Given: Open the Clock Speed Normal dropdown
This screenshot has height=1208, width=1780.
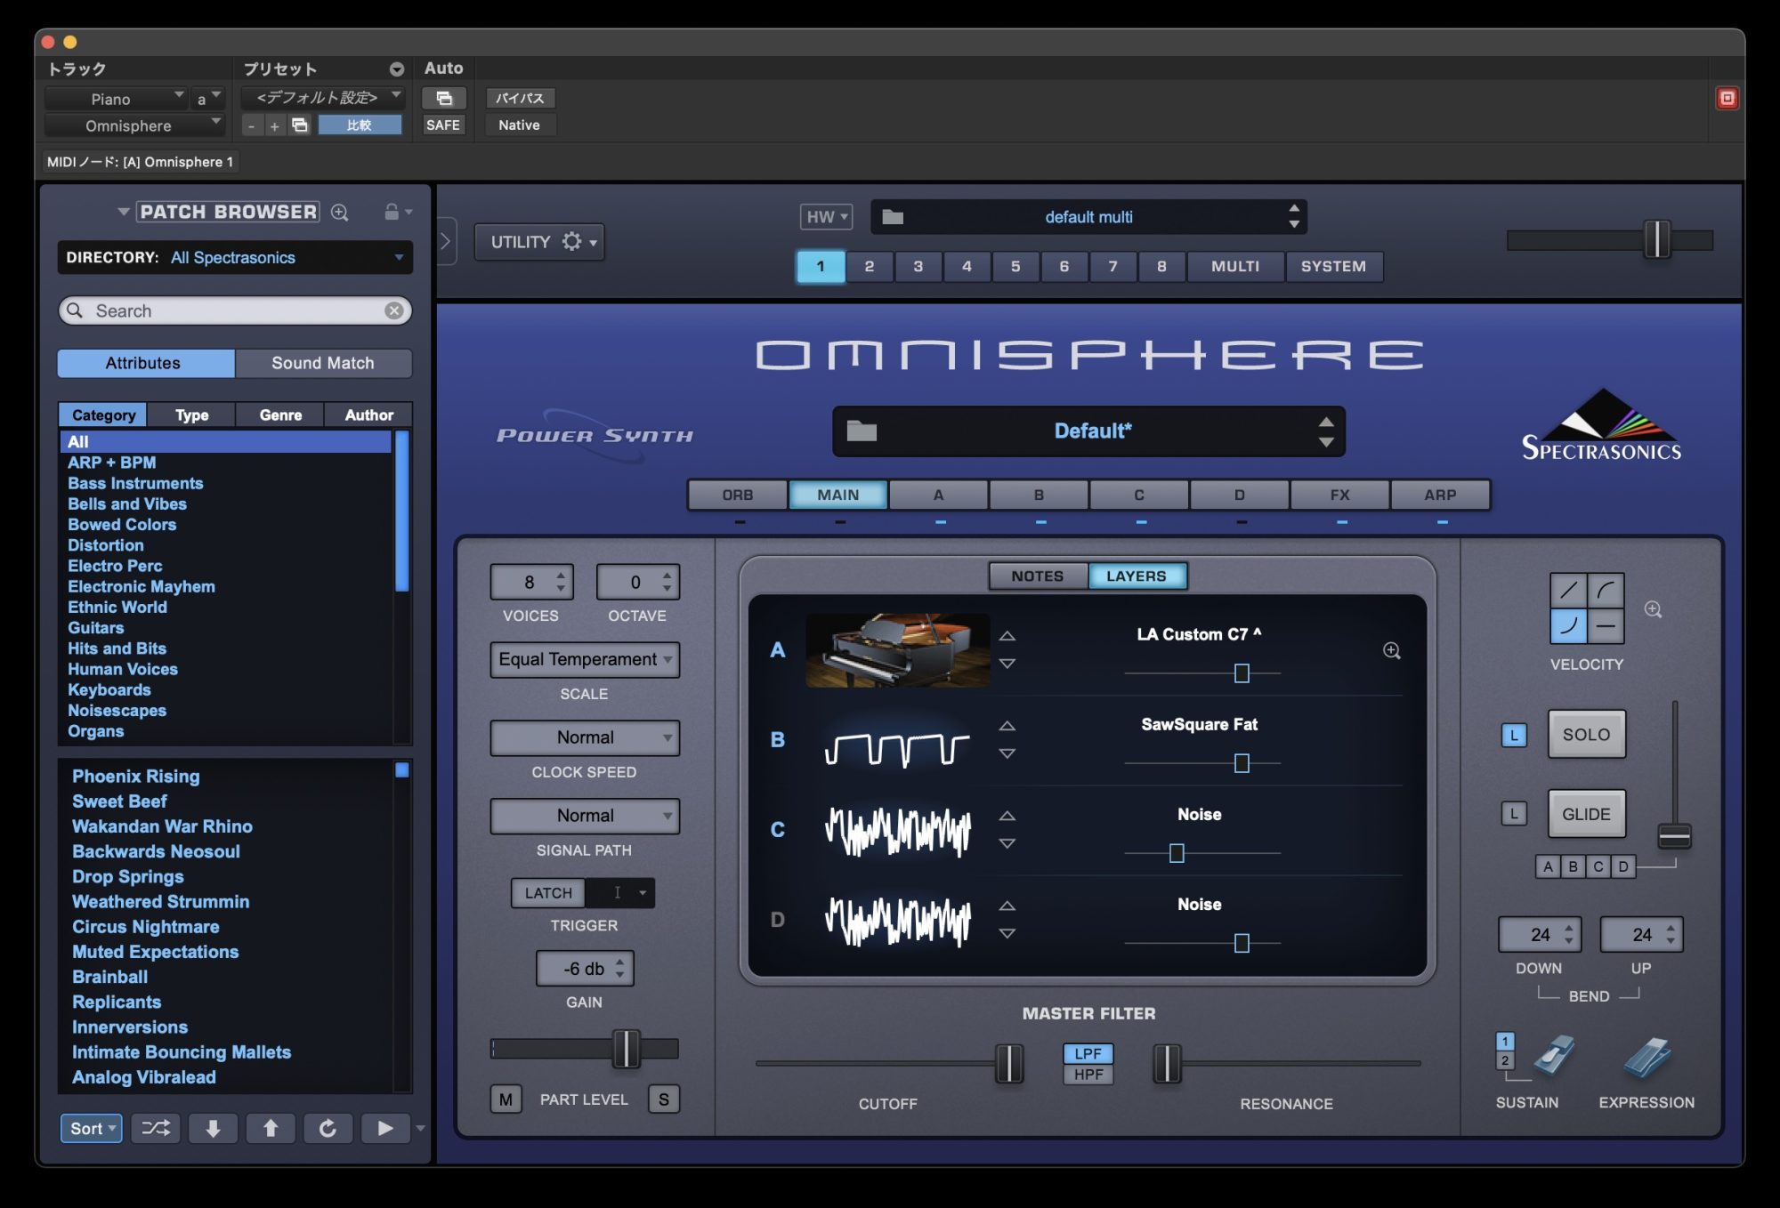Looking at the screenshot, I should click(x=585, y=737).
